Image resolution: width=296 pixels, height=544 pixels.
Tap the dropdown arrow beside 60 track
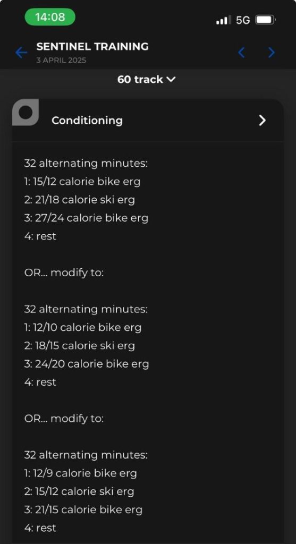point(171,80)
